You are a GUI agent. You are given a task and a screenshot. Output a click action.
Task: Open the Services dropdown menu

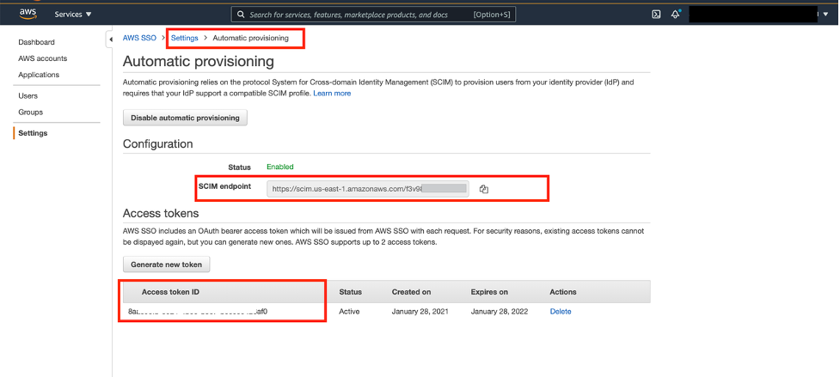pyautogui.click(x=73, y=15)
